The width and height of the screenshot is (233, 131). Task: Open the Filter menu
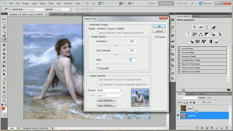[x=51, y=3]
